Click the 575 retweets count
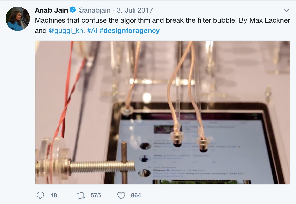Image resolution: width=296 pixels, height=204 pixels. 95,195
